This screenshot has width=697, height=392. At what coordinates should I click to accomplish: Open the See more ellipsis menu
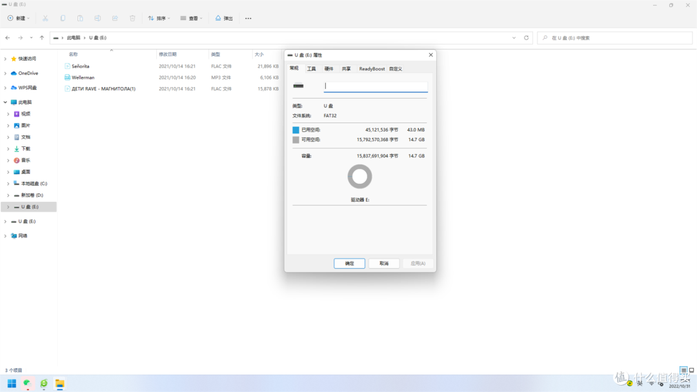pyautogui.click(x=248, y=18)
